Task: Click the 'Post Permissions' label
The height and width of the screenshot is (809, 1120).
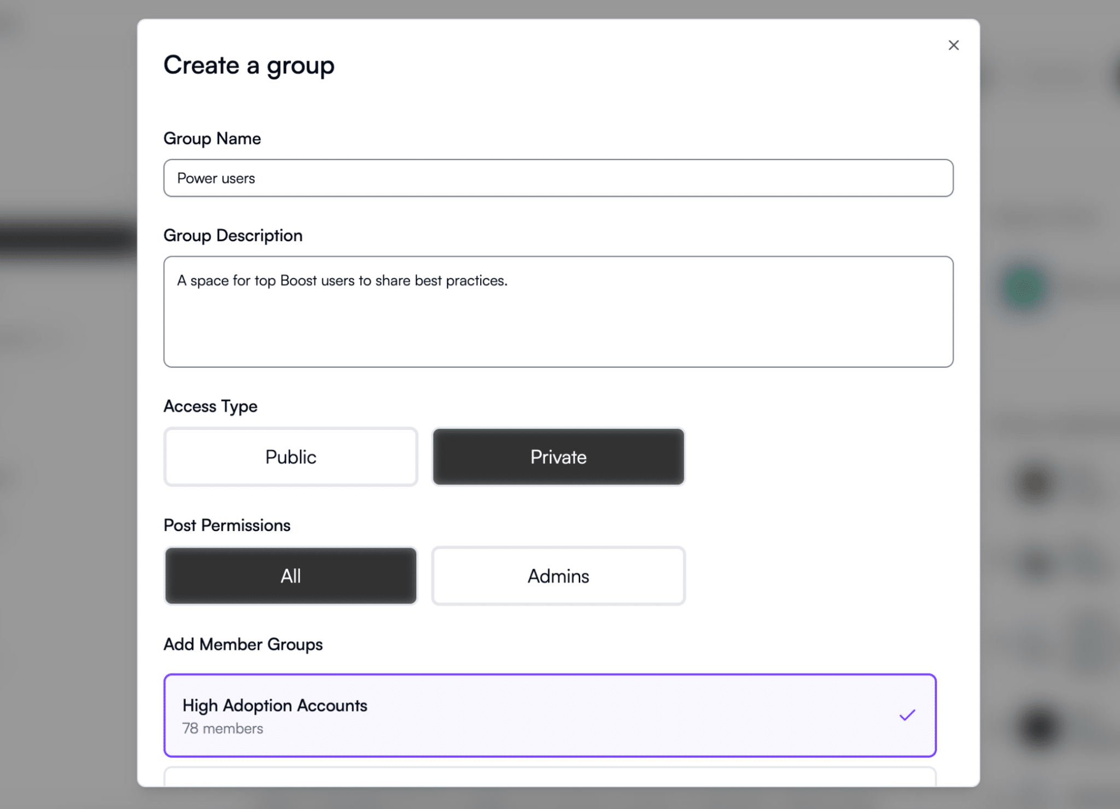Action: coord(227,526)
